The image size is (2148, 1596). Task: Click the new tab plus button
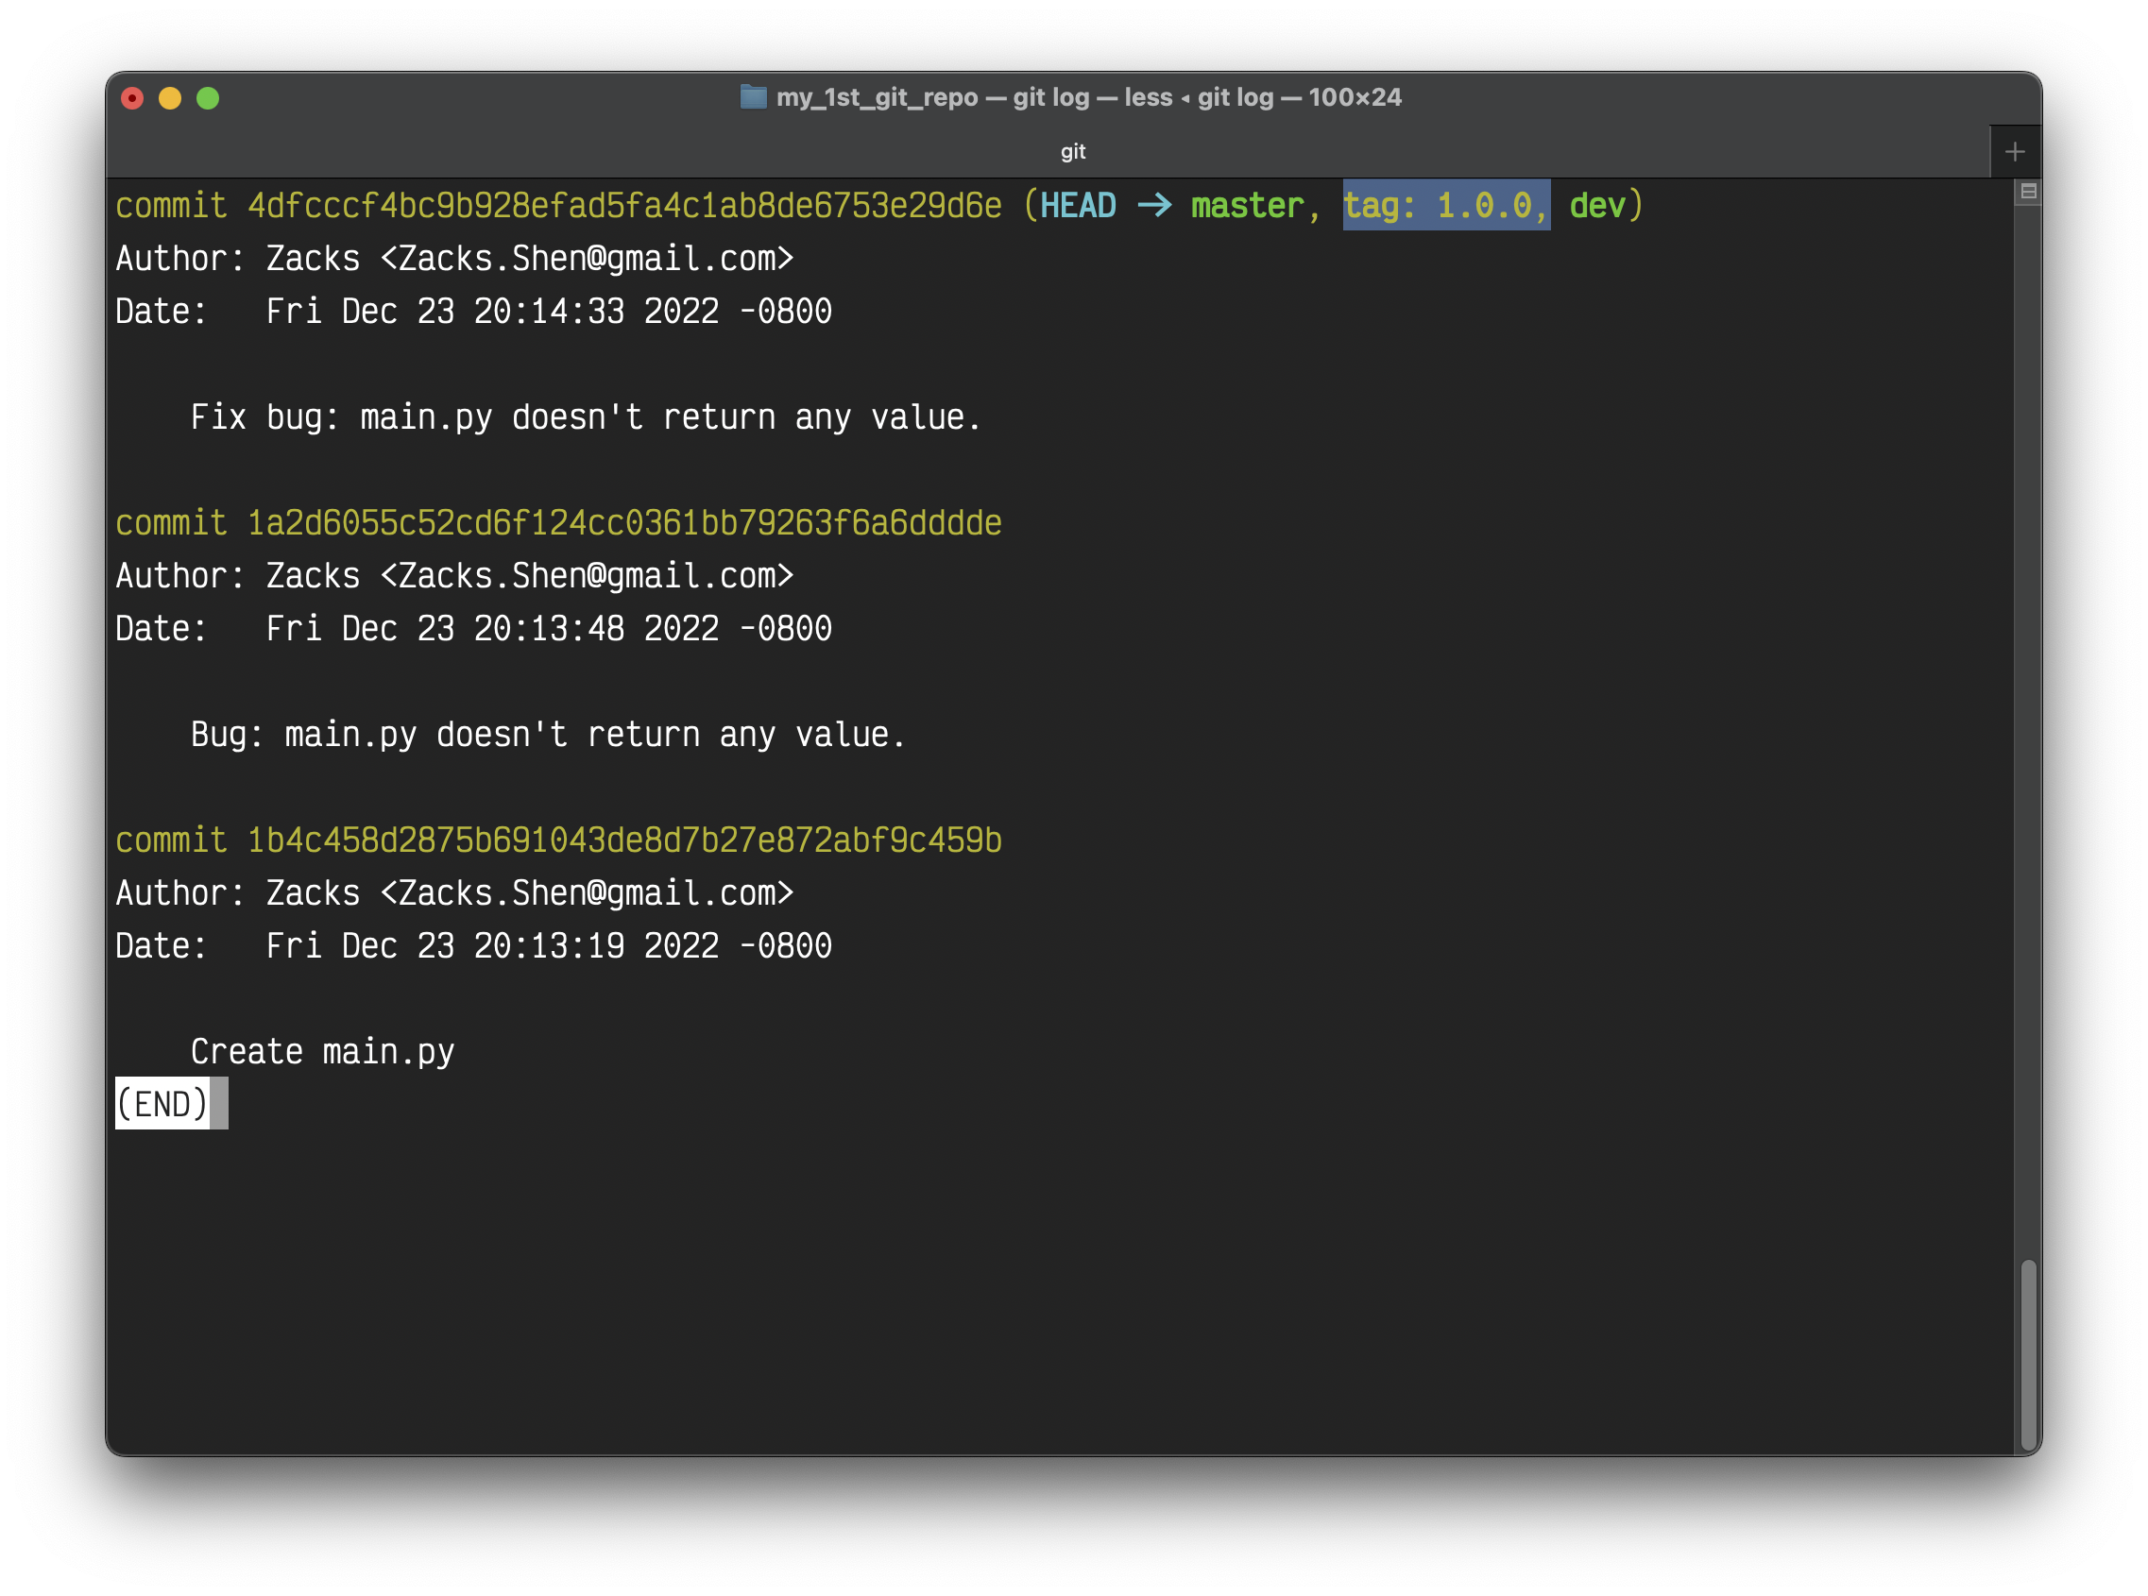2015,152
